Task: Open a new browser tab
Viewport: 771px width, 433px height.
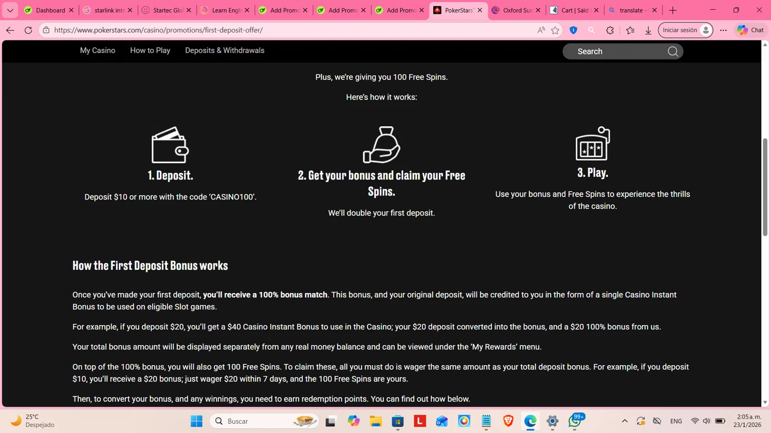Action: point(673,10)
